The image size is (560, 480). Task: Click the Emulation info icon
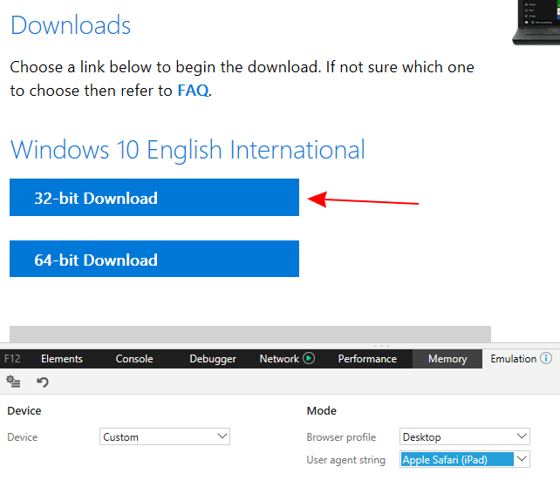[546, 358]
